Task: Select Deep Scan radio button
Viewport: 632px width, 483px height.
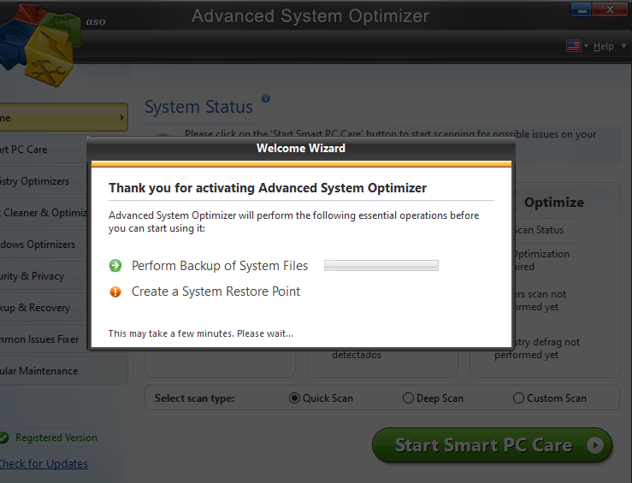Action: click(x=408, y=398)
